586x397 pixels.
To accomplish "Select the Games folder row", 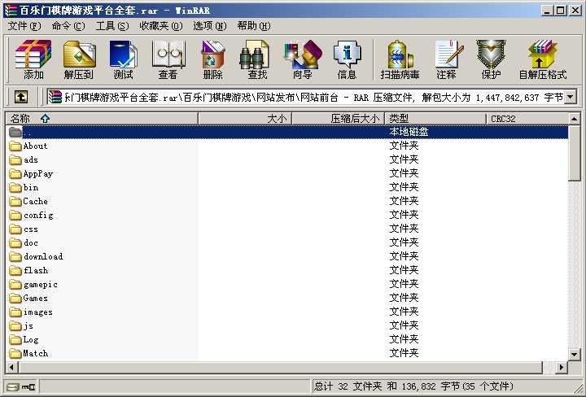I will coord(287,298).
